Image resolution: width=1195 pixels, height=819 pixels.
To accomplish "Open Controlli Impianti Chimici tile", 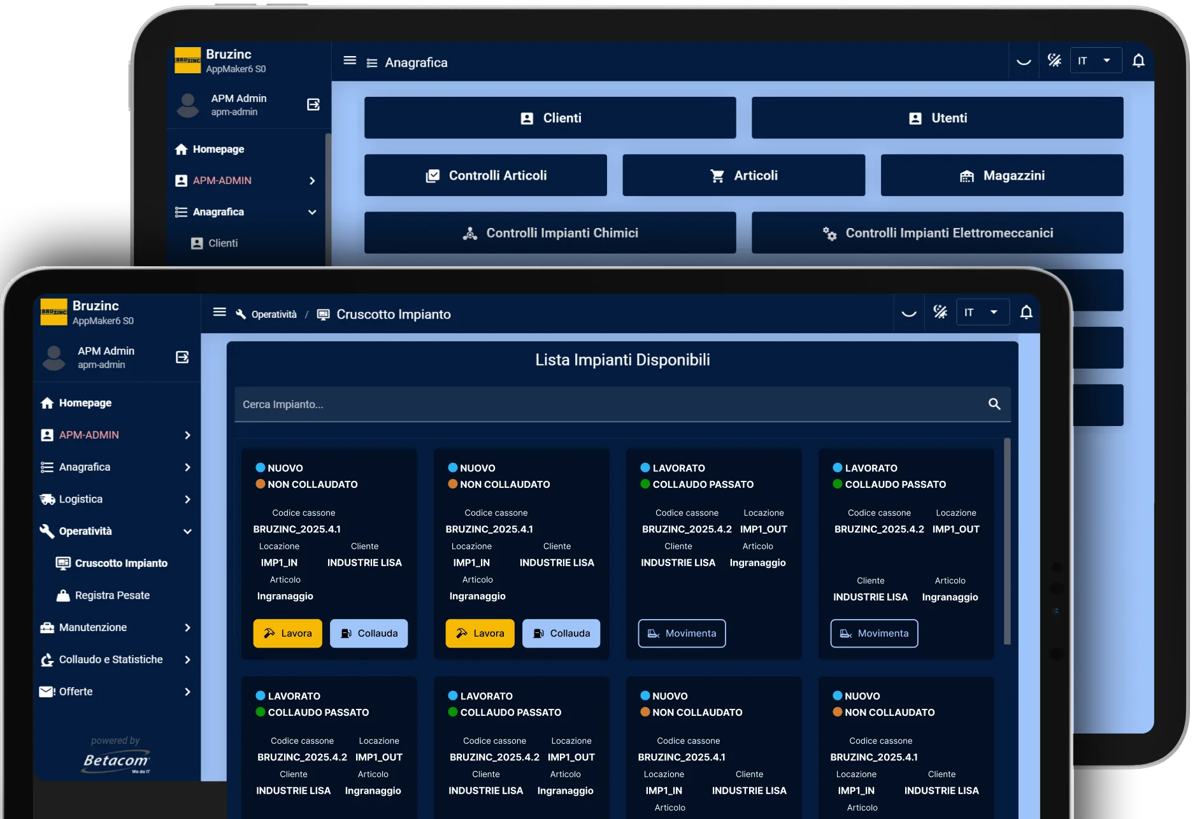I will click(550, 232).
